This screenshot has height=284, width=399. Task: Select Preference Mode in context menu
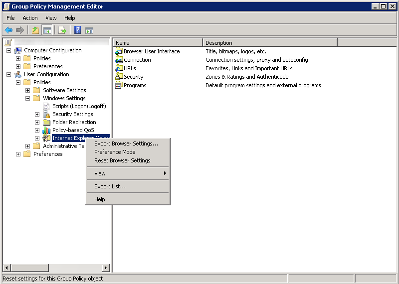(128, 152)
